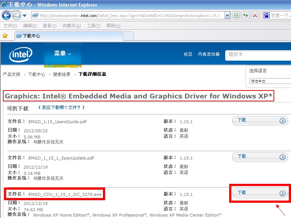Open a new blank tab
This screenshot has height=218, width=291.
click(128, 36)
